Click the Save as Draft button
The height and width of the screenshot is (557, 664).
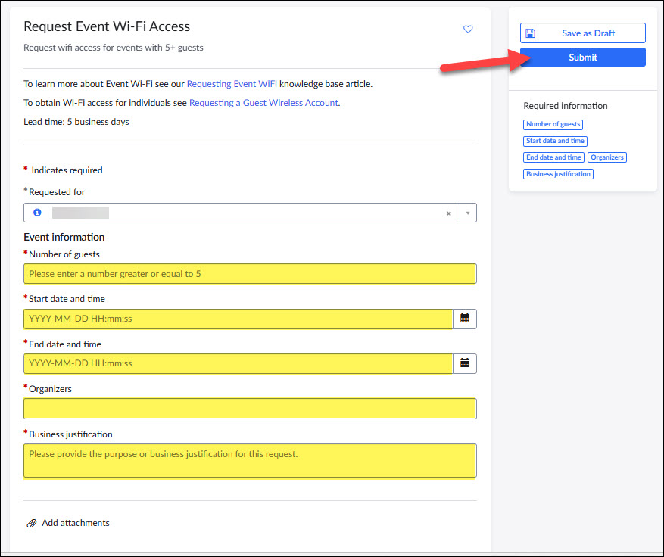pyautogui.click(x=583, y=33)
